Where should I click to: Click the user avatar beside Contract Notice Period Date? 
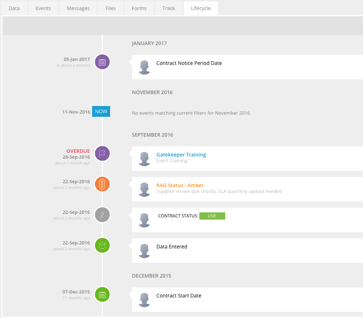pyautogui.click(x=144, y=67)
